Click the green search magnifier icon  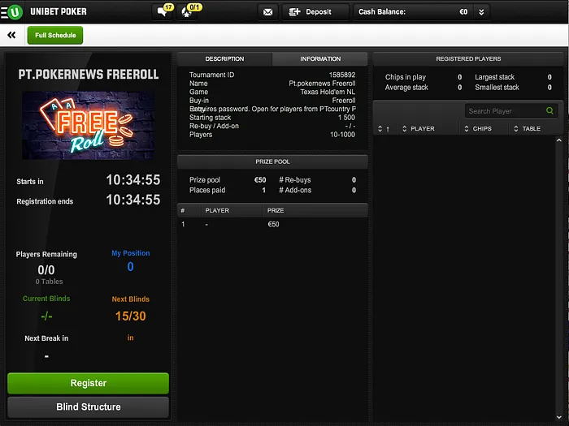pyautogui.click(x=549, y=111)
